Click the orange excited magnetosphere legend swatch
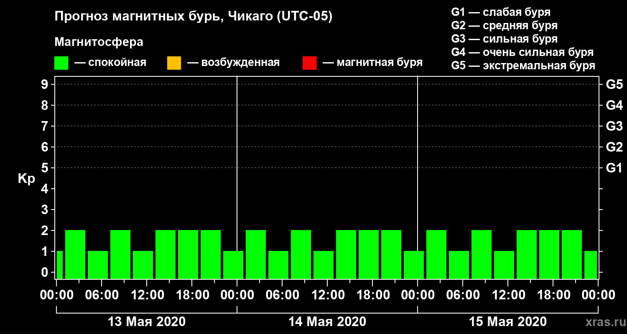This screenshot has height=334, width=627. [174, 63]
